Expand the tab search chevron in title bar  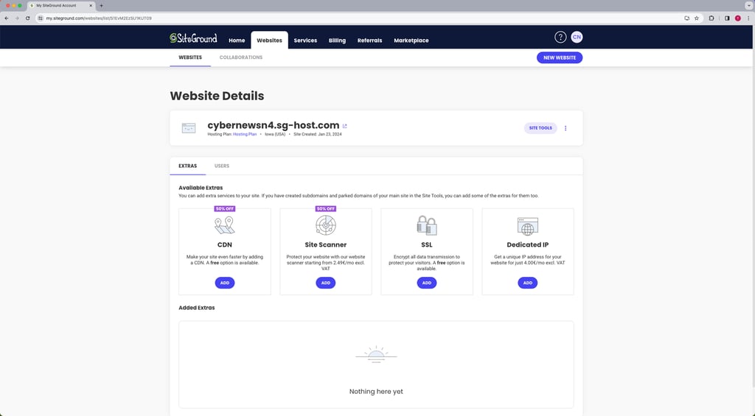click(749, 6)
